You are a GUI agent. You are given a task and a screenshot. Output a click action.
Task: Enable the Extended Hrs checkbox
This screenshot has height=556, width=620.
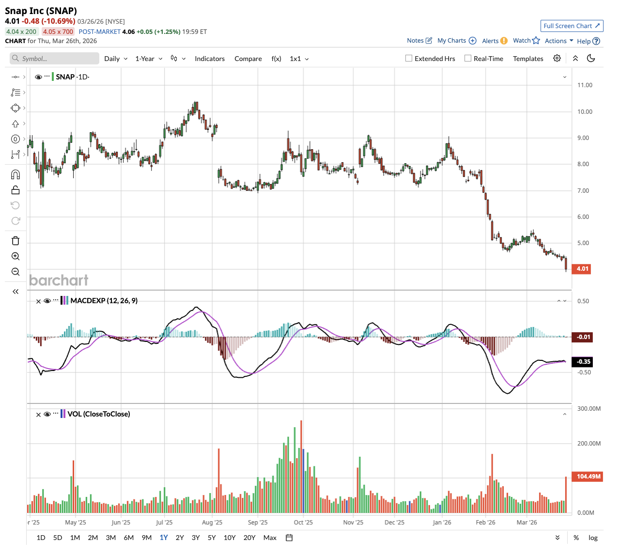409,58
